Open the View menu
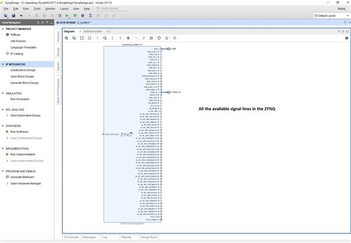The width and height of the screenshot is (351, 243). tap(76, 8)
